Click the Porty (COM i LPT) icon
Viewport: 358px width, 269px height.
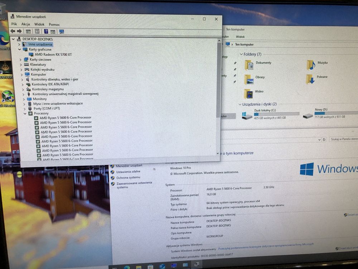point(30,109)
